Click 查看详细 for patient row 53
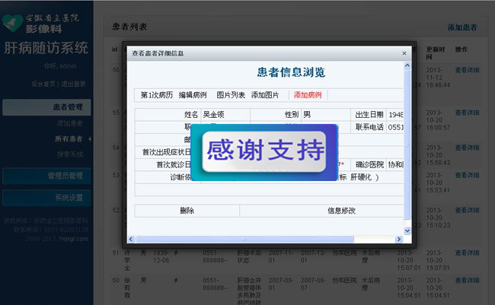 [x=467, y=175]
